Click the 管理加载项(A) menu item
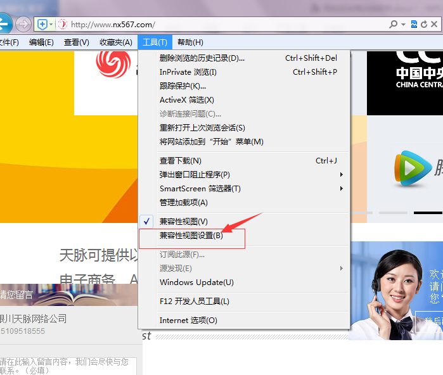 [x=184, y=203]
